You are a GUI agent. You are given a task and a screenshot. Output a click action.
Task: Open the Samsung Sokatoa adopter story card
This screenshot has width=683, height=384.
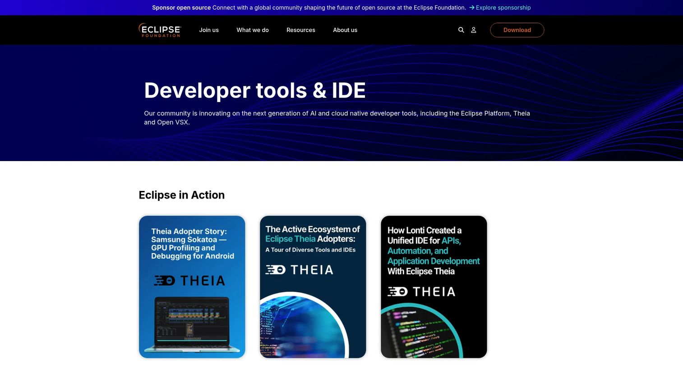[x=192, y=287]
